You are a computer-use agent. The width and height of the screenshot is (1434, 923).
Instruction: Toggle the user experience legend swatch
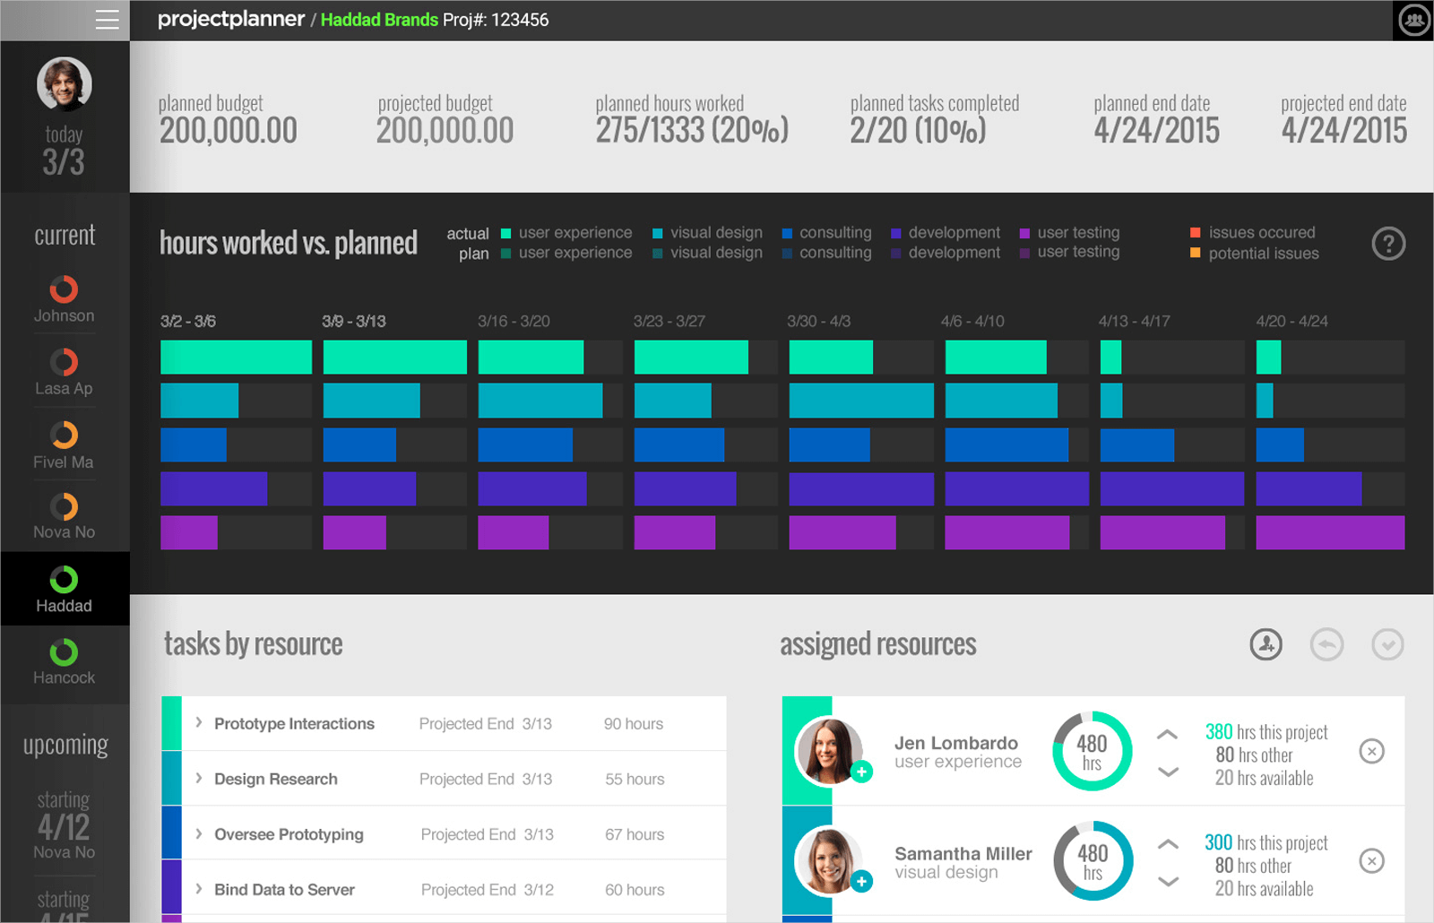pos(505,232)
